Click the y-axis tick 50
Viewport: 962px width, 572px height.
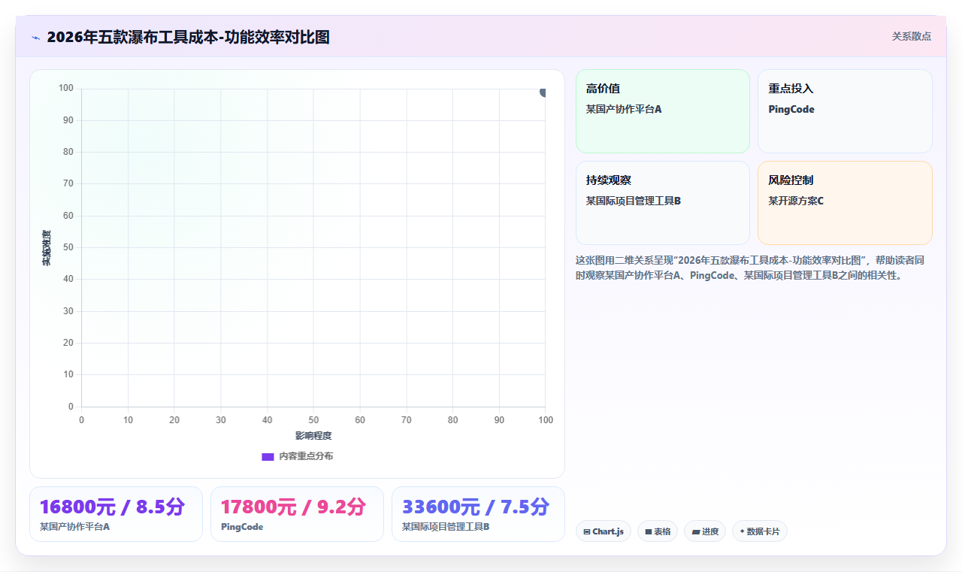tap(68, 247)
